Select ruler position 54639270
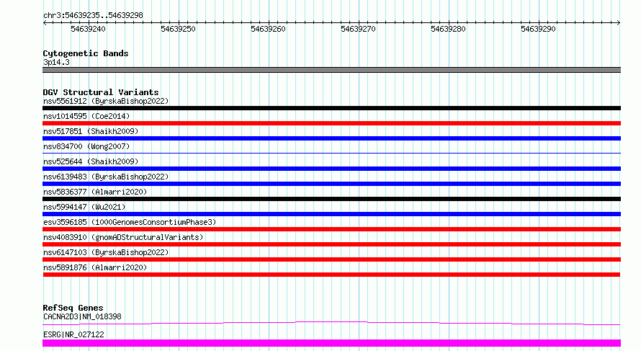Image resolution: width=641 pixels, height=351 pixels. tap(358, 29)
